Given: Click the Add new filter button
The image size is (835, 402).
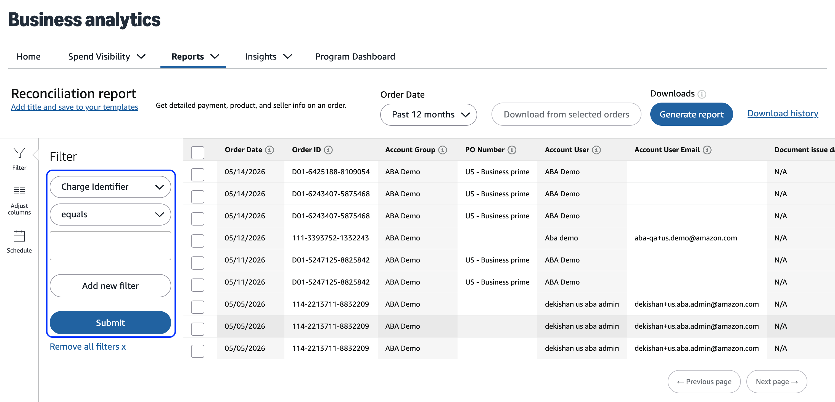Looking at the screenshot, I should (x=110, y=285).
